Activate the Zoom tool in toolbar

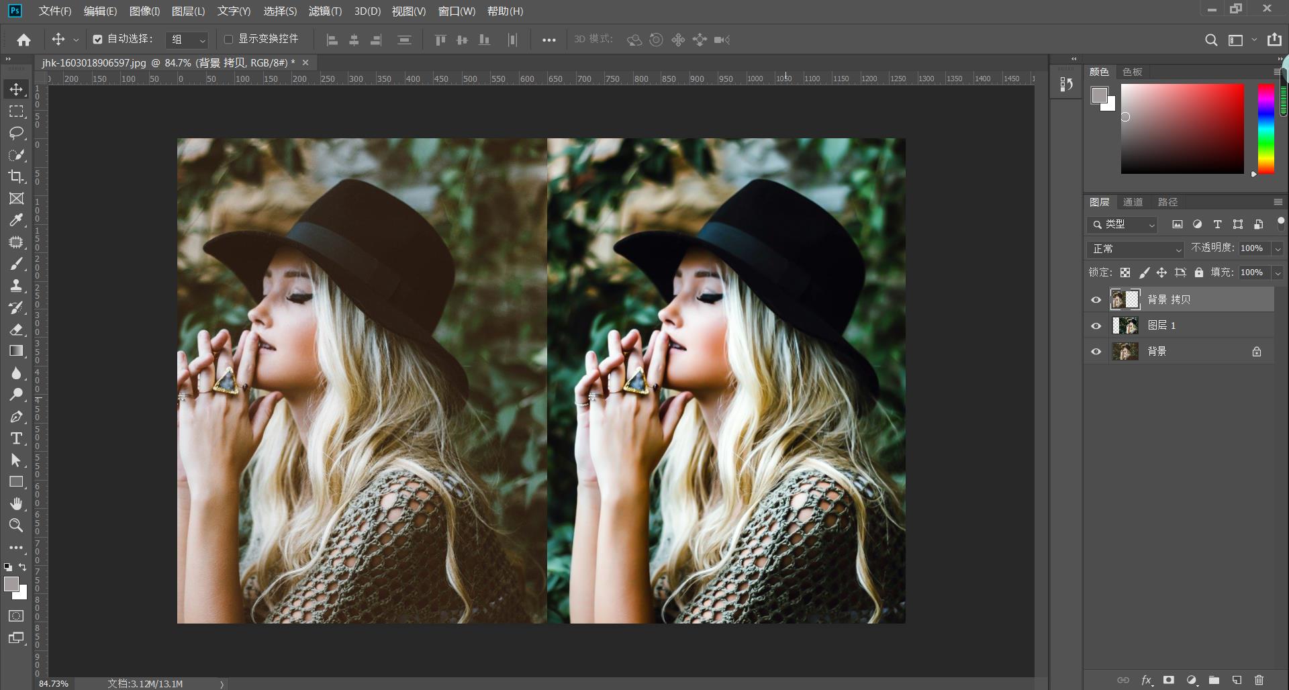click(x=16, y=525)
